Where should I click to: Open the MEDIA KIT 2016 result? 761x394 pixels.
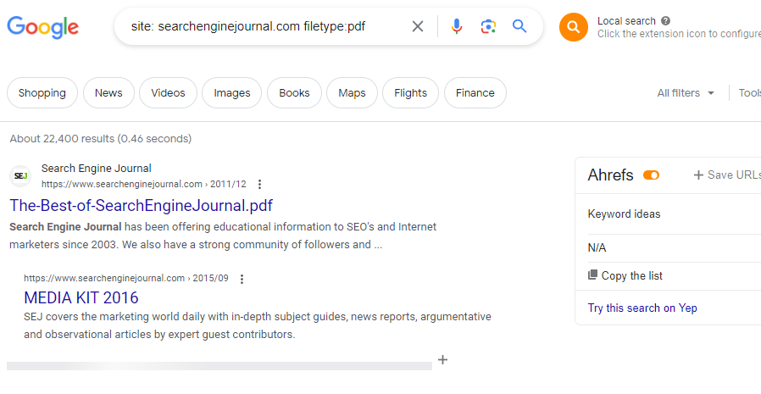81,297
